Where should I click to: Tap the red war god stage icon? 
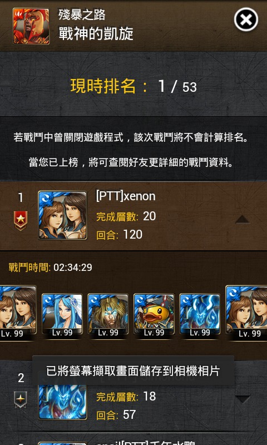pyautogui.click(x=31, y=26)
